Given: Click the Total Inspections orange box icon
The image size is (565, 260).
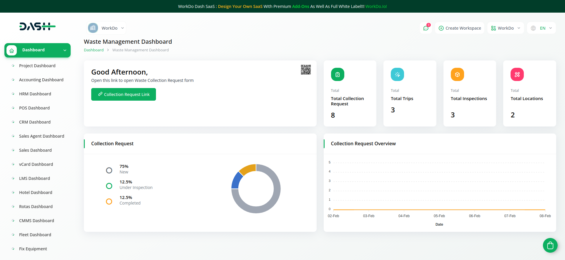Looking at the screenshot, I should [x=457, y=75].
